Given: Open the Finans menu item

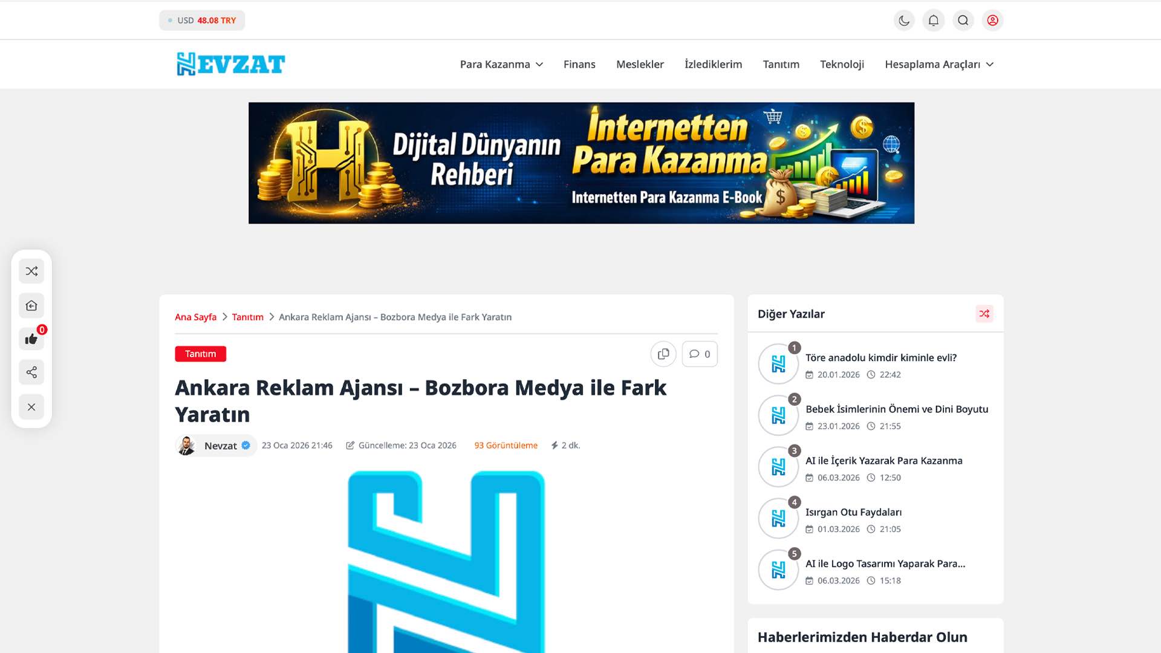Looking at the screenshot, I should (x=579, y=64).
